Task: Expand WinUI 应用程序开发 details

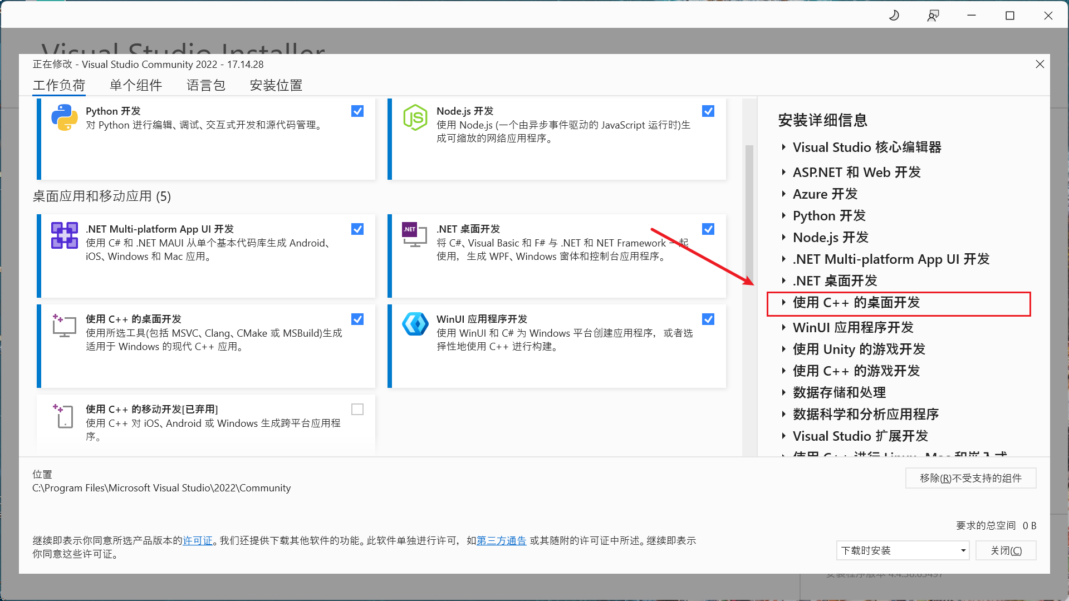Action: pos(783,328)
